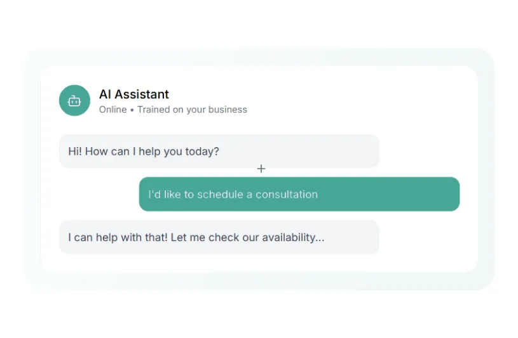Click the Trained on your business text
This screenshot has height=338, width=518.
pos(192,110)
